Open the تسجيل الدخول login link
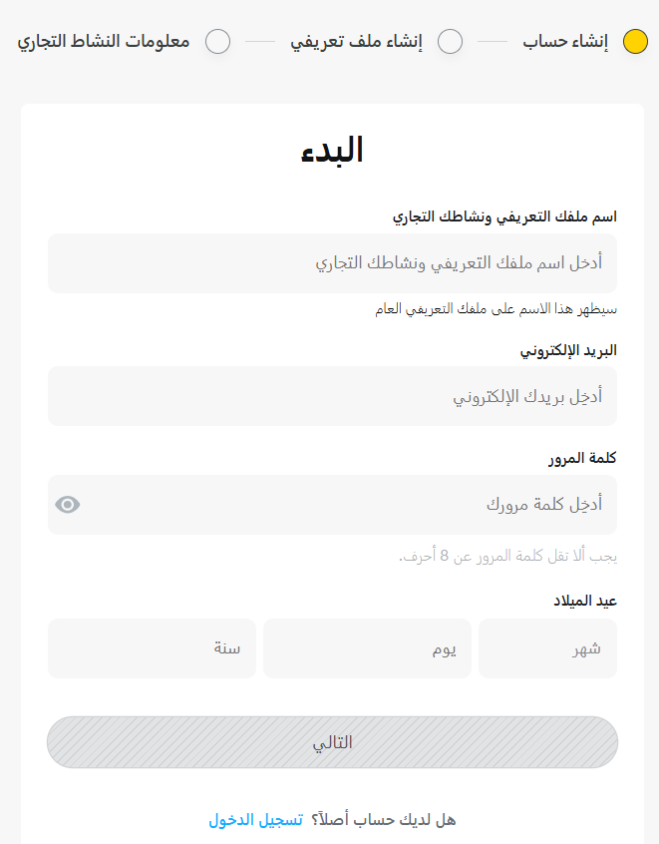The width and height of the screenshot is (659, 844). (256, 820)
